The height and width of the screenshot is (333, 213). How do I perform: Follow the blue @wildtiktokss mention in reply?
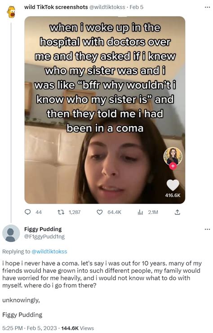point(49,252)
